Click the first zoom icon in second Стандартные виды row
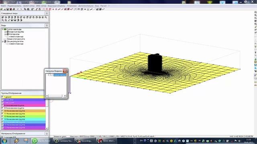 tap(3, 20)
